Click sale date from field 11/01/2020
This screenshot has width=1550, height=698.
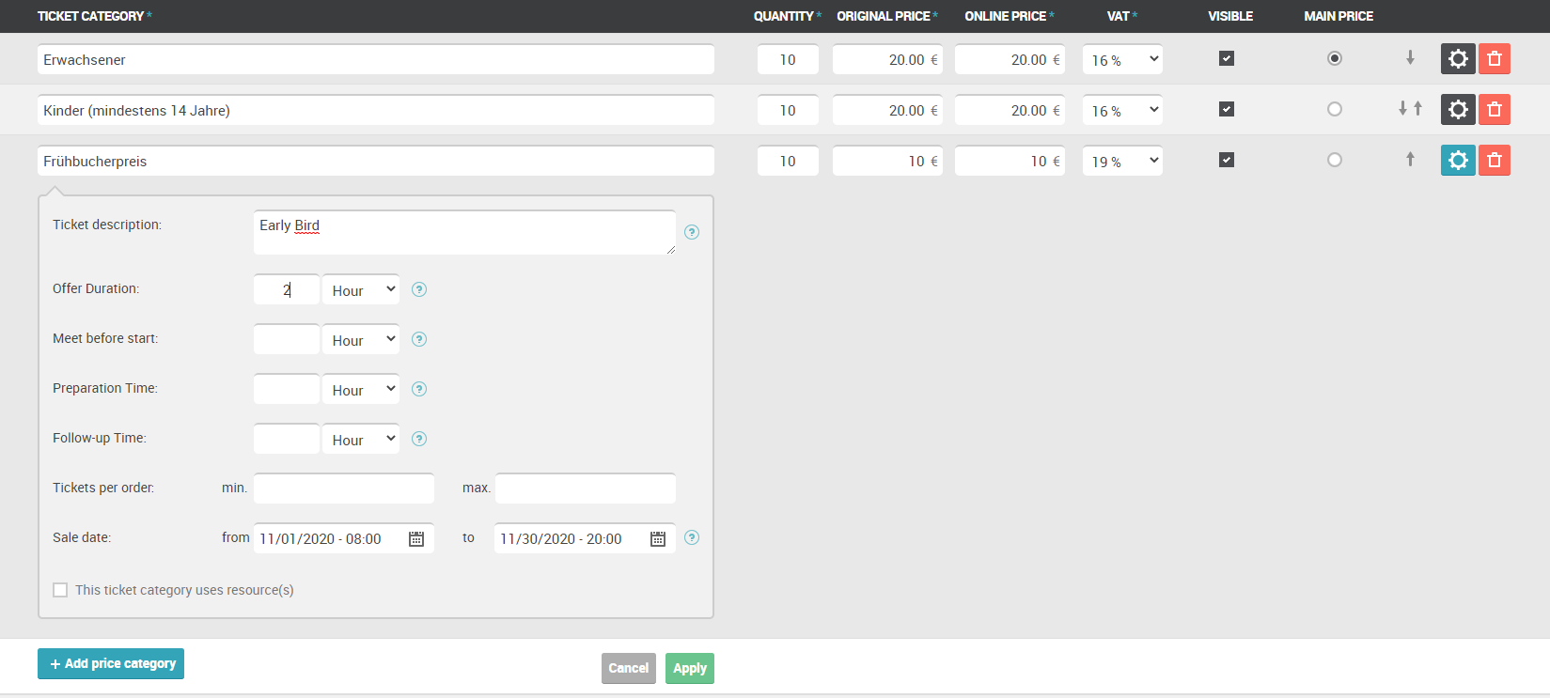[x=344, y=538]
